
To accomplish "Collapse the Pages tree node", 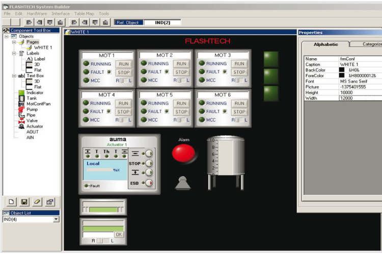I will [14, 42].
